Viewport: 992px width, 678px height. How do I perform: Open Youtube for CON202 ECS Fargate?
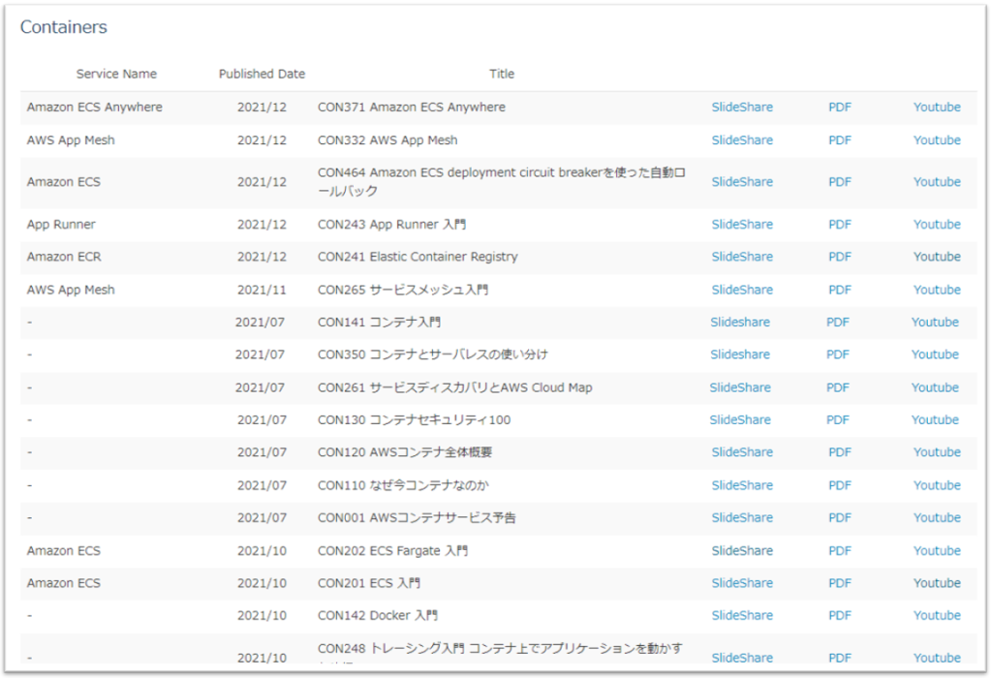[937, 551]
